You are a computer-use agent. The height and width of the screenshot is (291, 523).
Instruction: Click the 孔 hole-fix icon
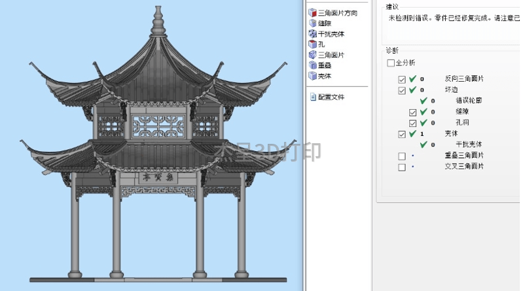tap(312, 44)
